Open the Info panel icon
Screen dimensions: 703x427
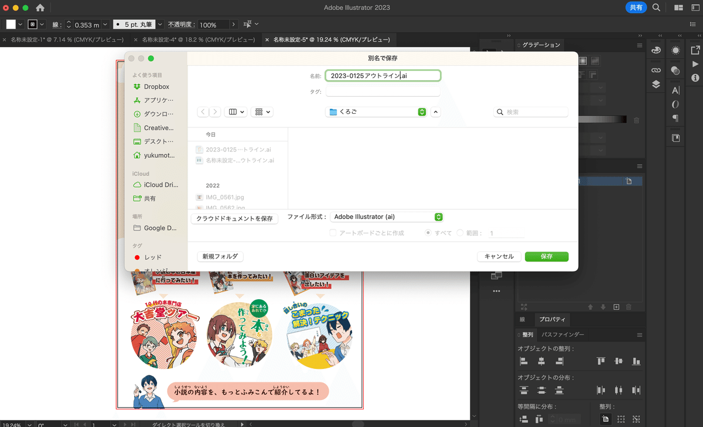(695, 77)
